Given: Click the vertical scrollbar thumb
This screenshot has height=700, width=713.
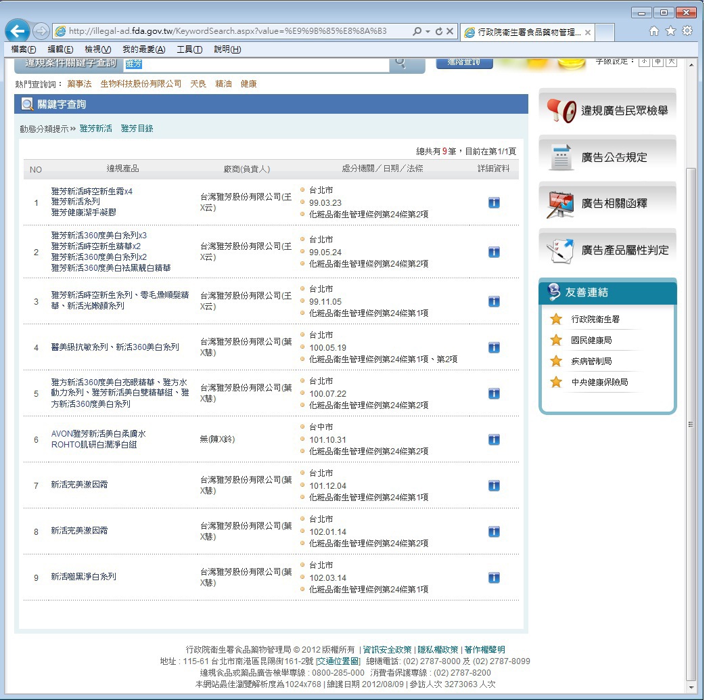Looking at the screenshot, I should (x=691, y=423).
